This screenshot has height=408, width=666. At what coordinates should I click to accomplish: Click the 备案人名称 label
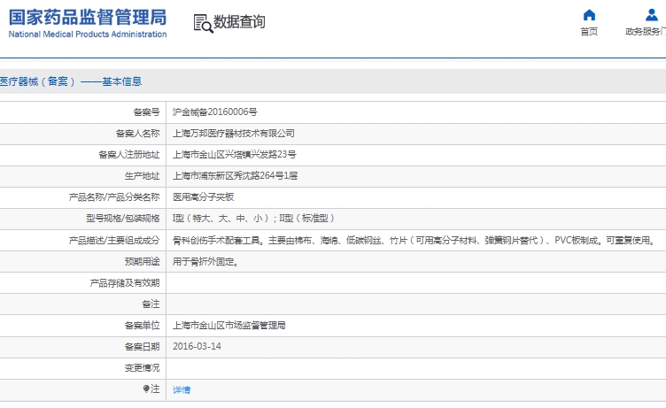point(137,134)
